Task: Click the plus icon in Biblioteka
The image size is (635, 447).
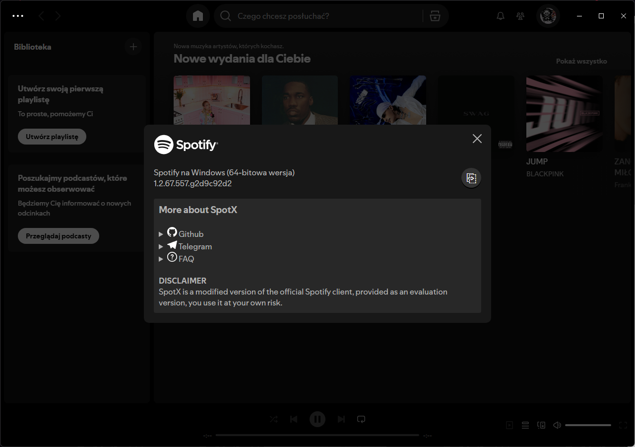Action: (x=133, y=47)
